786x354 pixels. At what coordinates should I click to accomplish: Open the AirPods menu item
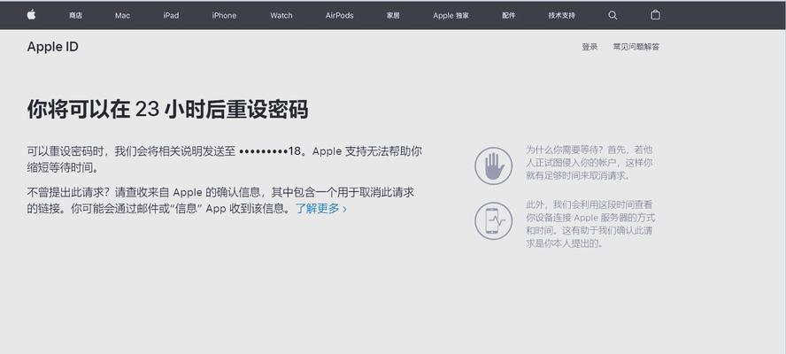(339, 16)
